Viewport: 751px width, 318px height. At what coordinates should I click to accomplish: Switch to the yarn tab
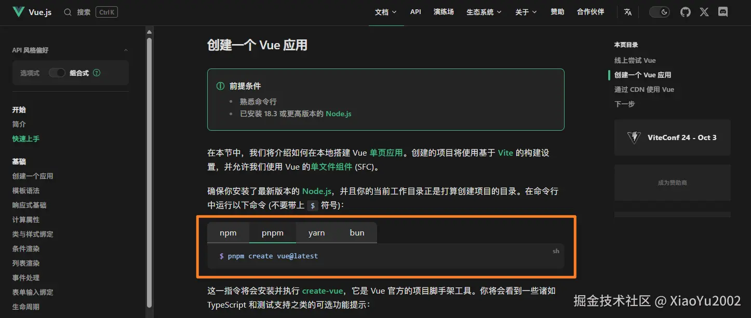[316, 232]
